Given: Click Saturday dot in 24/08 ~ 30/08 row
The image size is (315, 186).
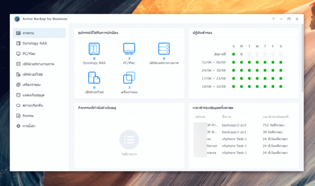Looking at the screenshot, I should pos(281,71).
